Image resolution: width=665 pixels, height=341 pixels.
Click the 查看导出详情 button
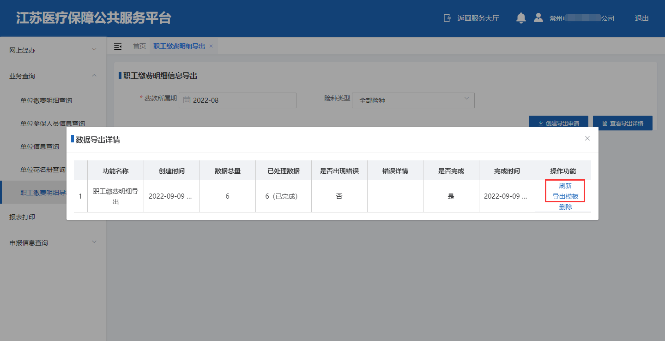coord(622,123)
